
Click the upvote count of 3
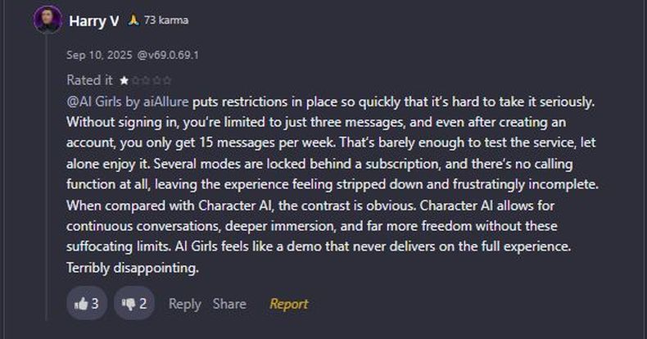tap(95, 304)
